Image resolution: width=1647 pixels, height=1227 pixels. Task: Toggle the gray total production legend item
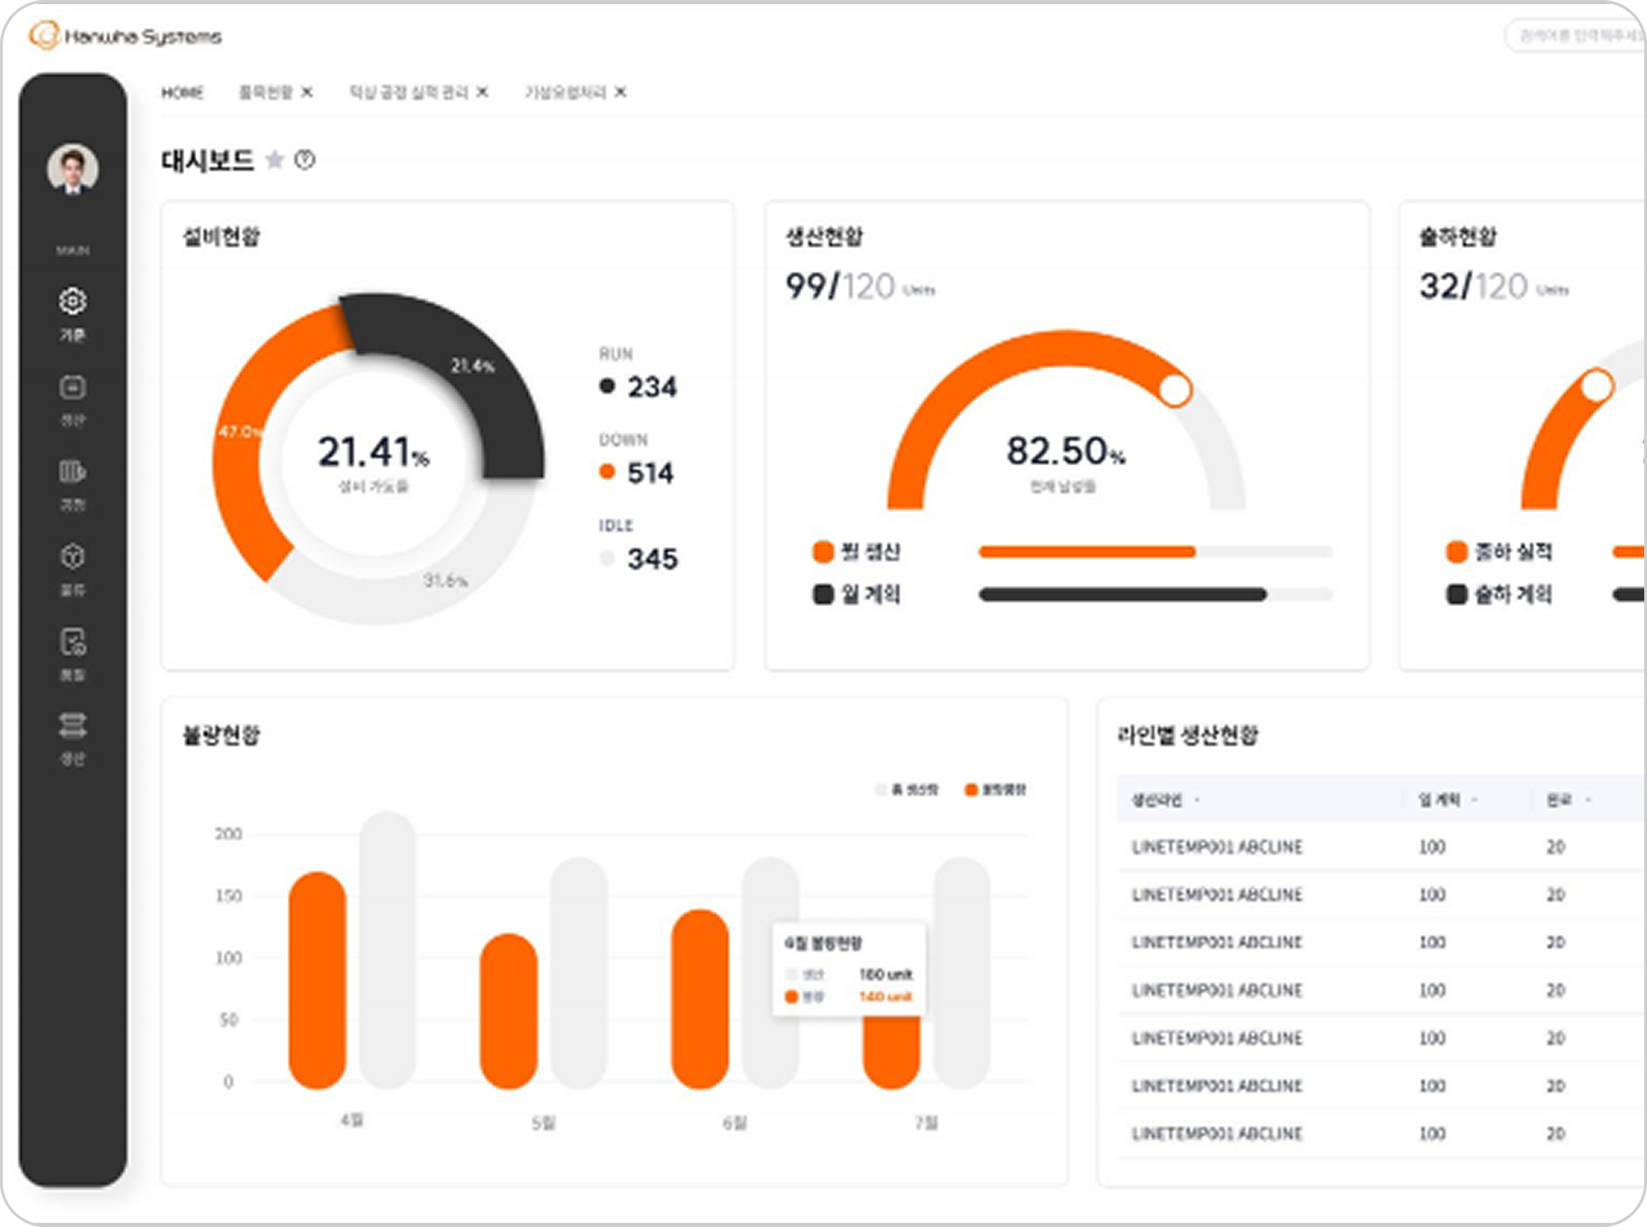point(907,789)
